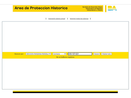Click the Buscar button

click(97, 54)
